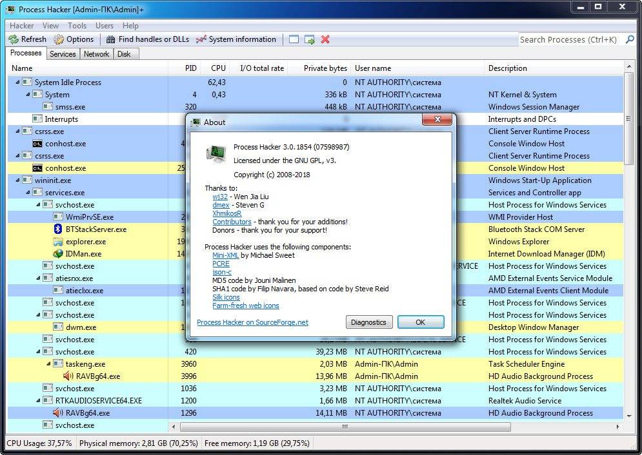Screen dimensions: 642x455
Task: Open the Silk icons link
Action: (226, 297)
